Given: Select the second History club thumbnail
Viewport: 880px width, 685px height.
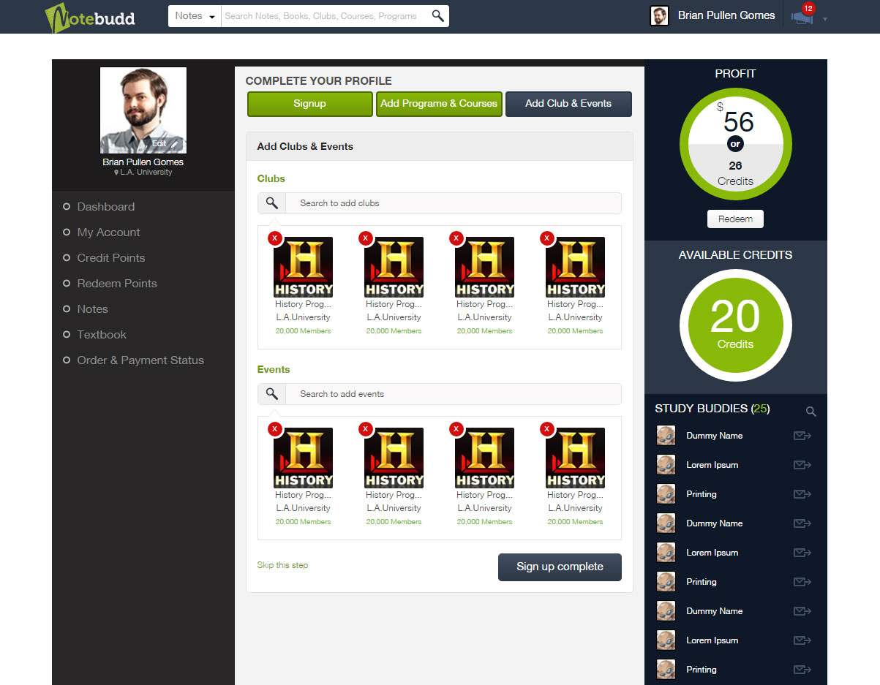Looking at the screenshot, I should pyautogui.click(x=394, y=268).
